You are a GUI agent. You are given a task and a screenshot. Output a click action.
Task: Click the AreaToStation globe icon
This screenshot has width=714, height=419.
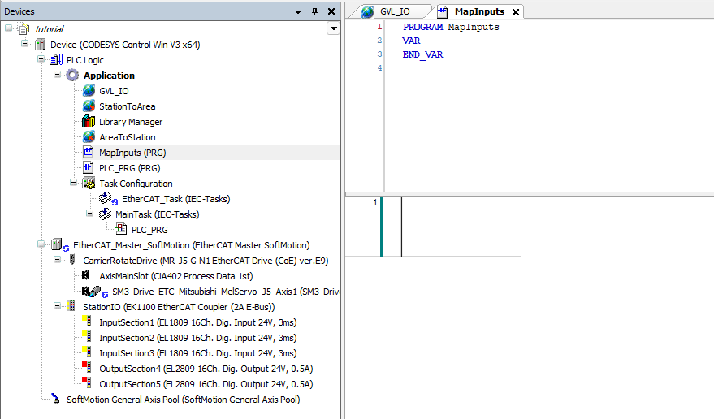89,137
